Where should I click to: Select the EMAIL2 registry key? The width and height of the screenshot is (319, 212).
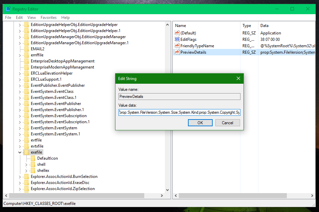[37, 49]
